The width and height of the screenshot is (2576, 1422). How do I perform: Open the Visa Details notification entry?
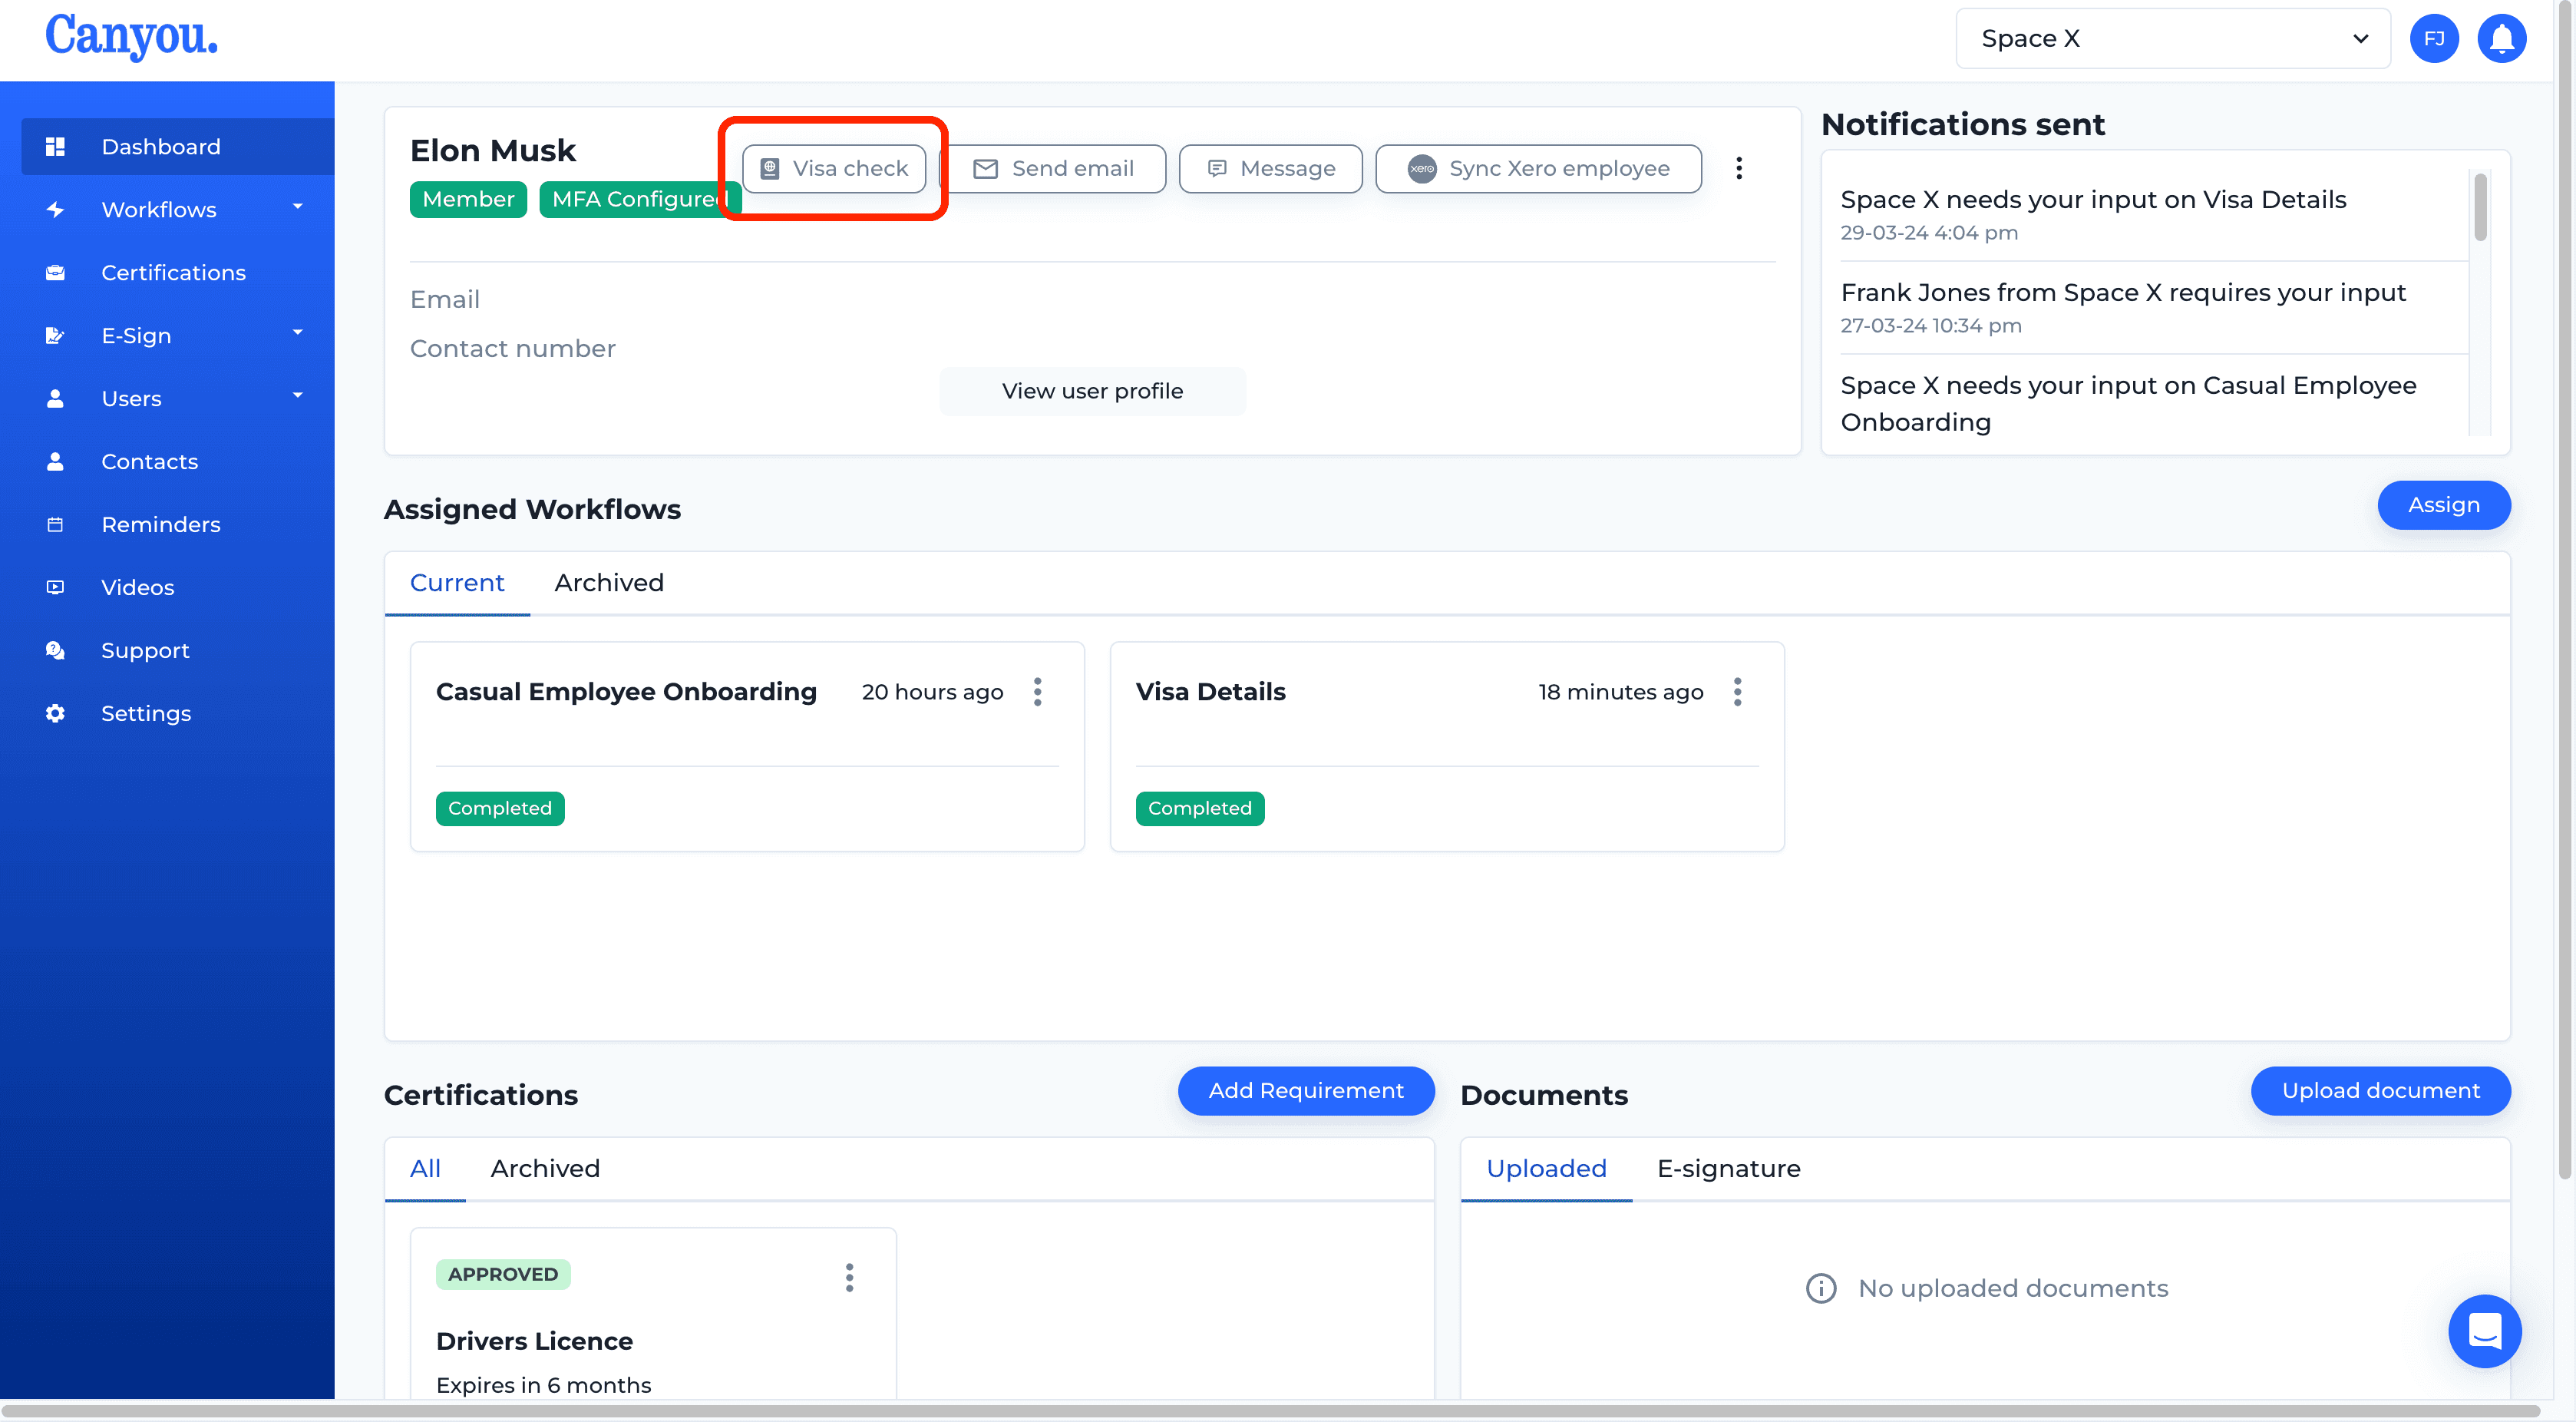(x=2153, y=215)
